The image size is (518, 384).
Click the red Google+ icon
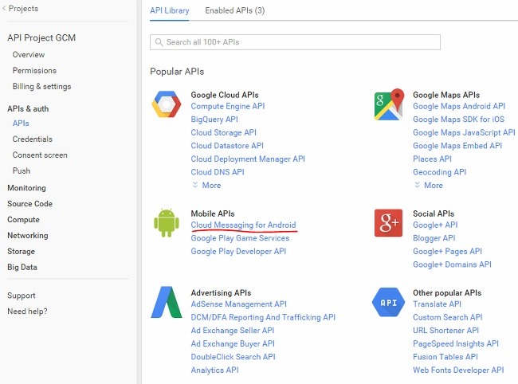click(x=389, y=223)
